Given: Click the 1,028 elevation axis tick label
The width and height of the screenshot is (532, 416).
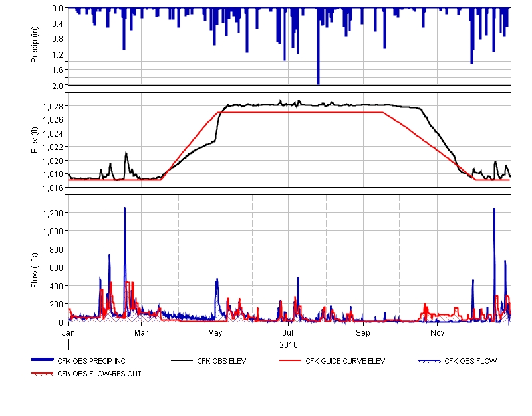Looking at the screenshot, I should click(x=53, y=107).
